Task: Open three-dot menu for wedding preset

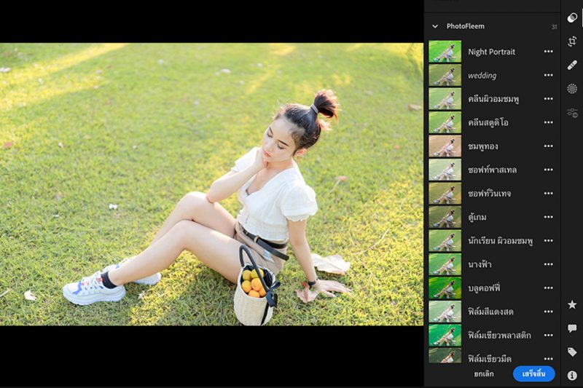Action: click(549, 76)
